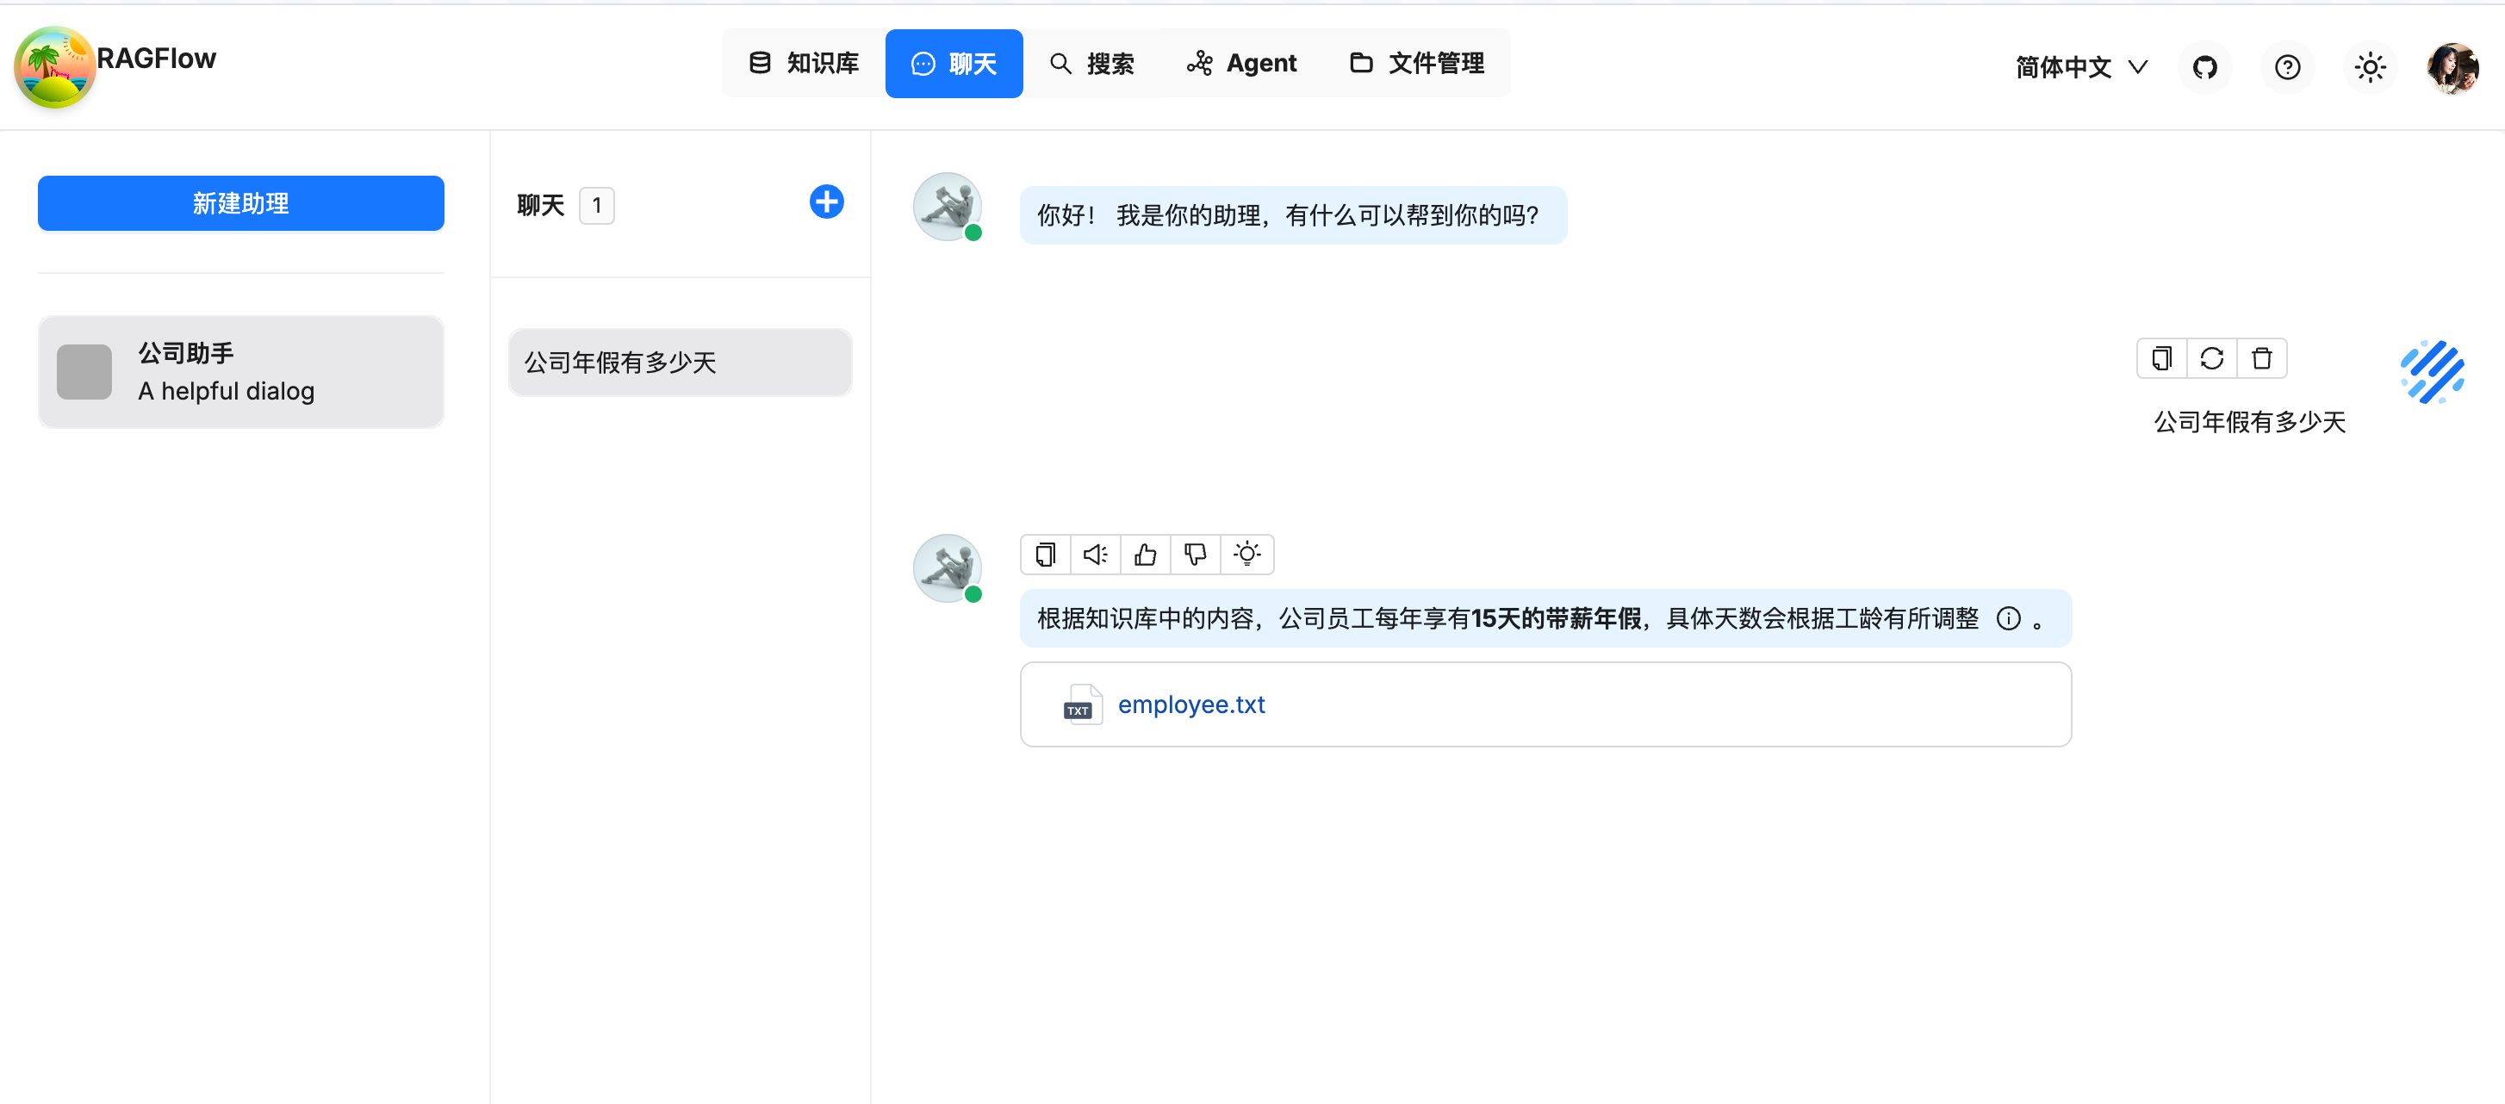
Task: Open the employee.txt reference link
Action: 1190,704
